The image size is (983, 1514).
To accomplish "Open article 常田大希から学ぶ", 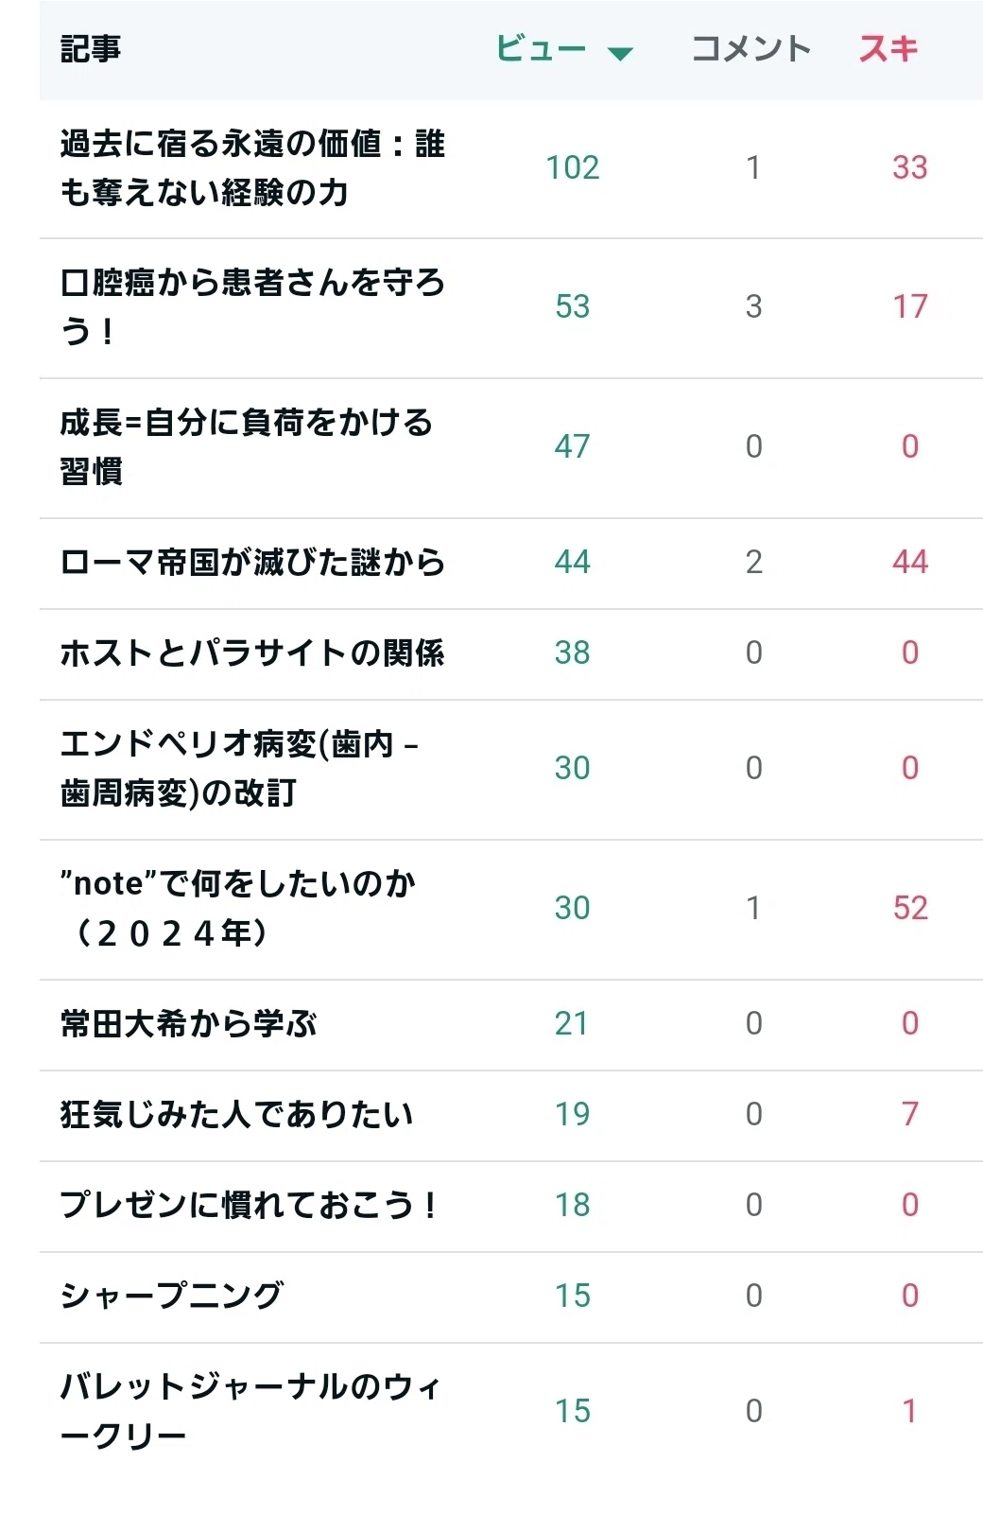I will (188, 1024).
